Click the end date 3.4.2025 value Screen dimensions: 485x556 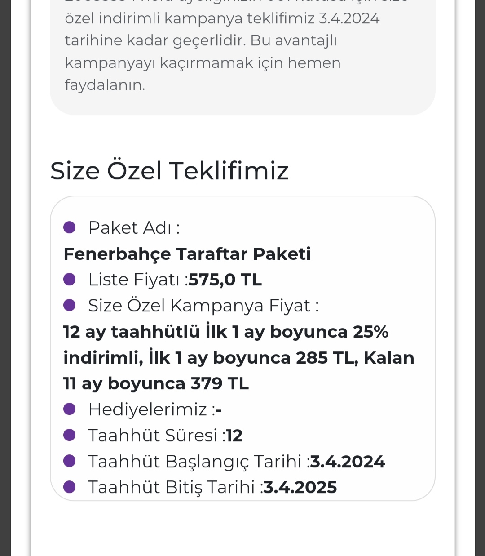[x=300, y=487]
